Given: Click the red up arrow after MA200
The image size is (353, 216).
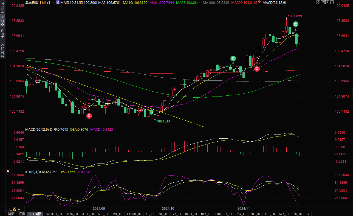Looking at the screenshot, I should tap(259, 2).
